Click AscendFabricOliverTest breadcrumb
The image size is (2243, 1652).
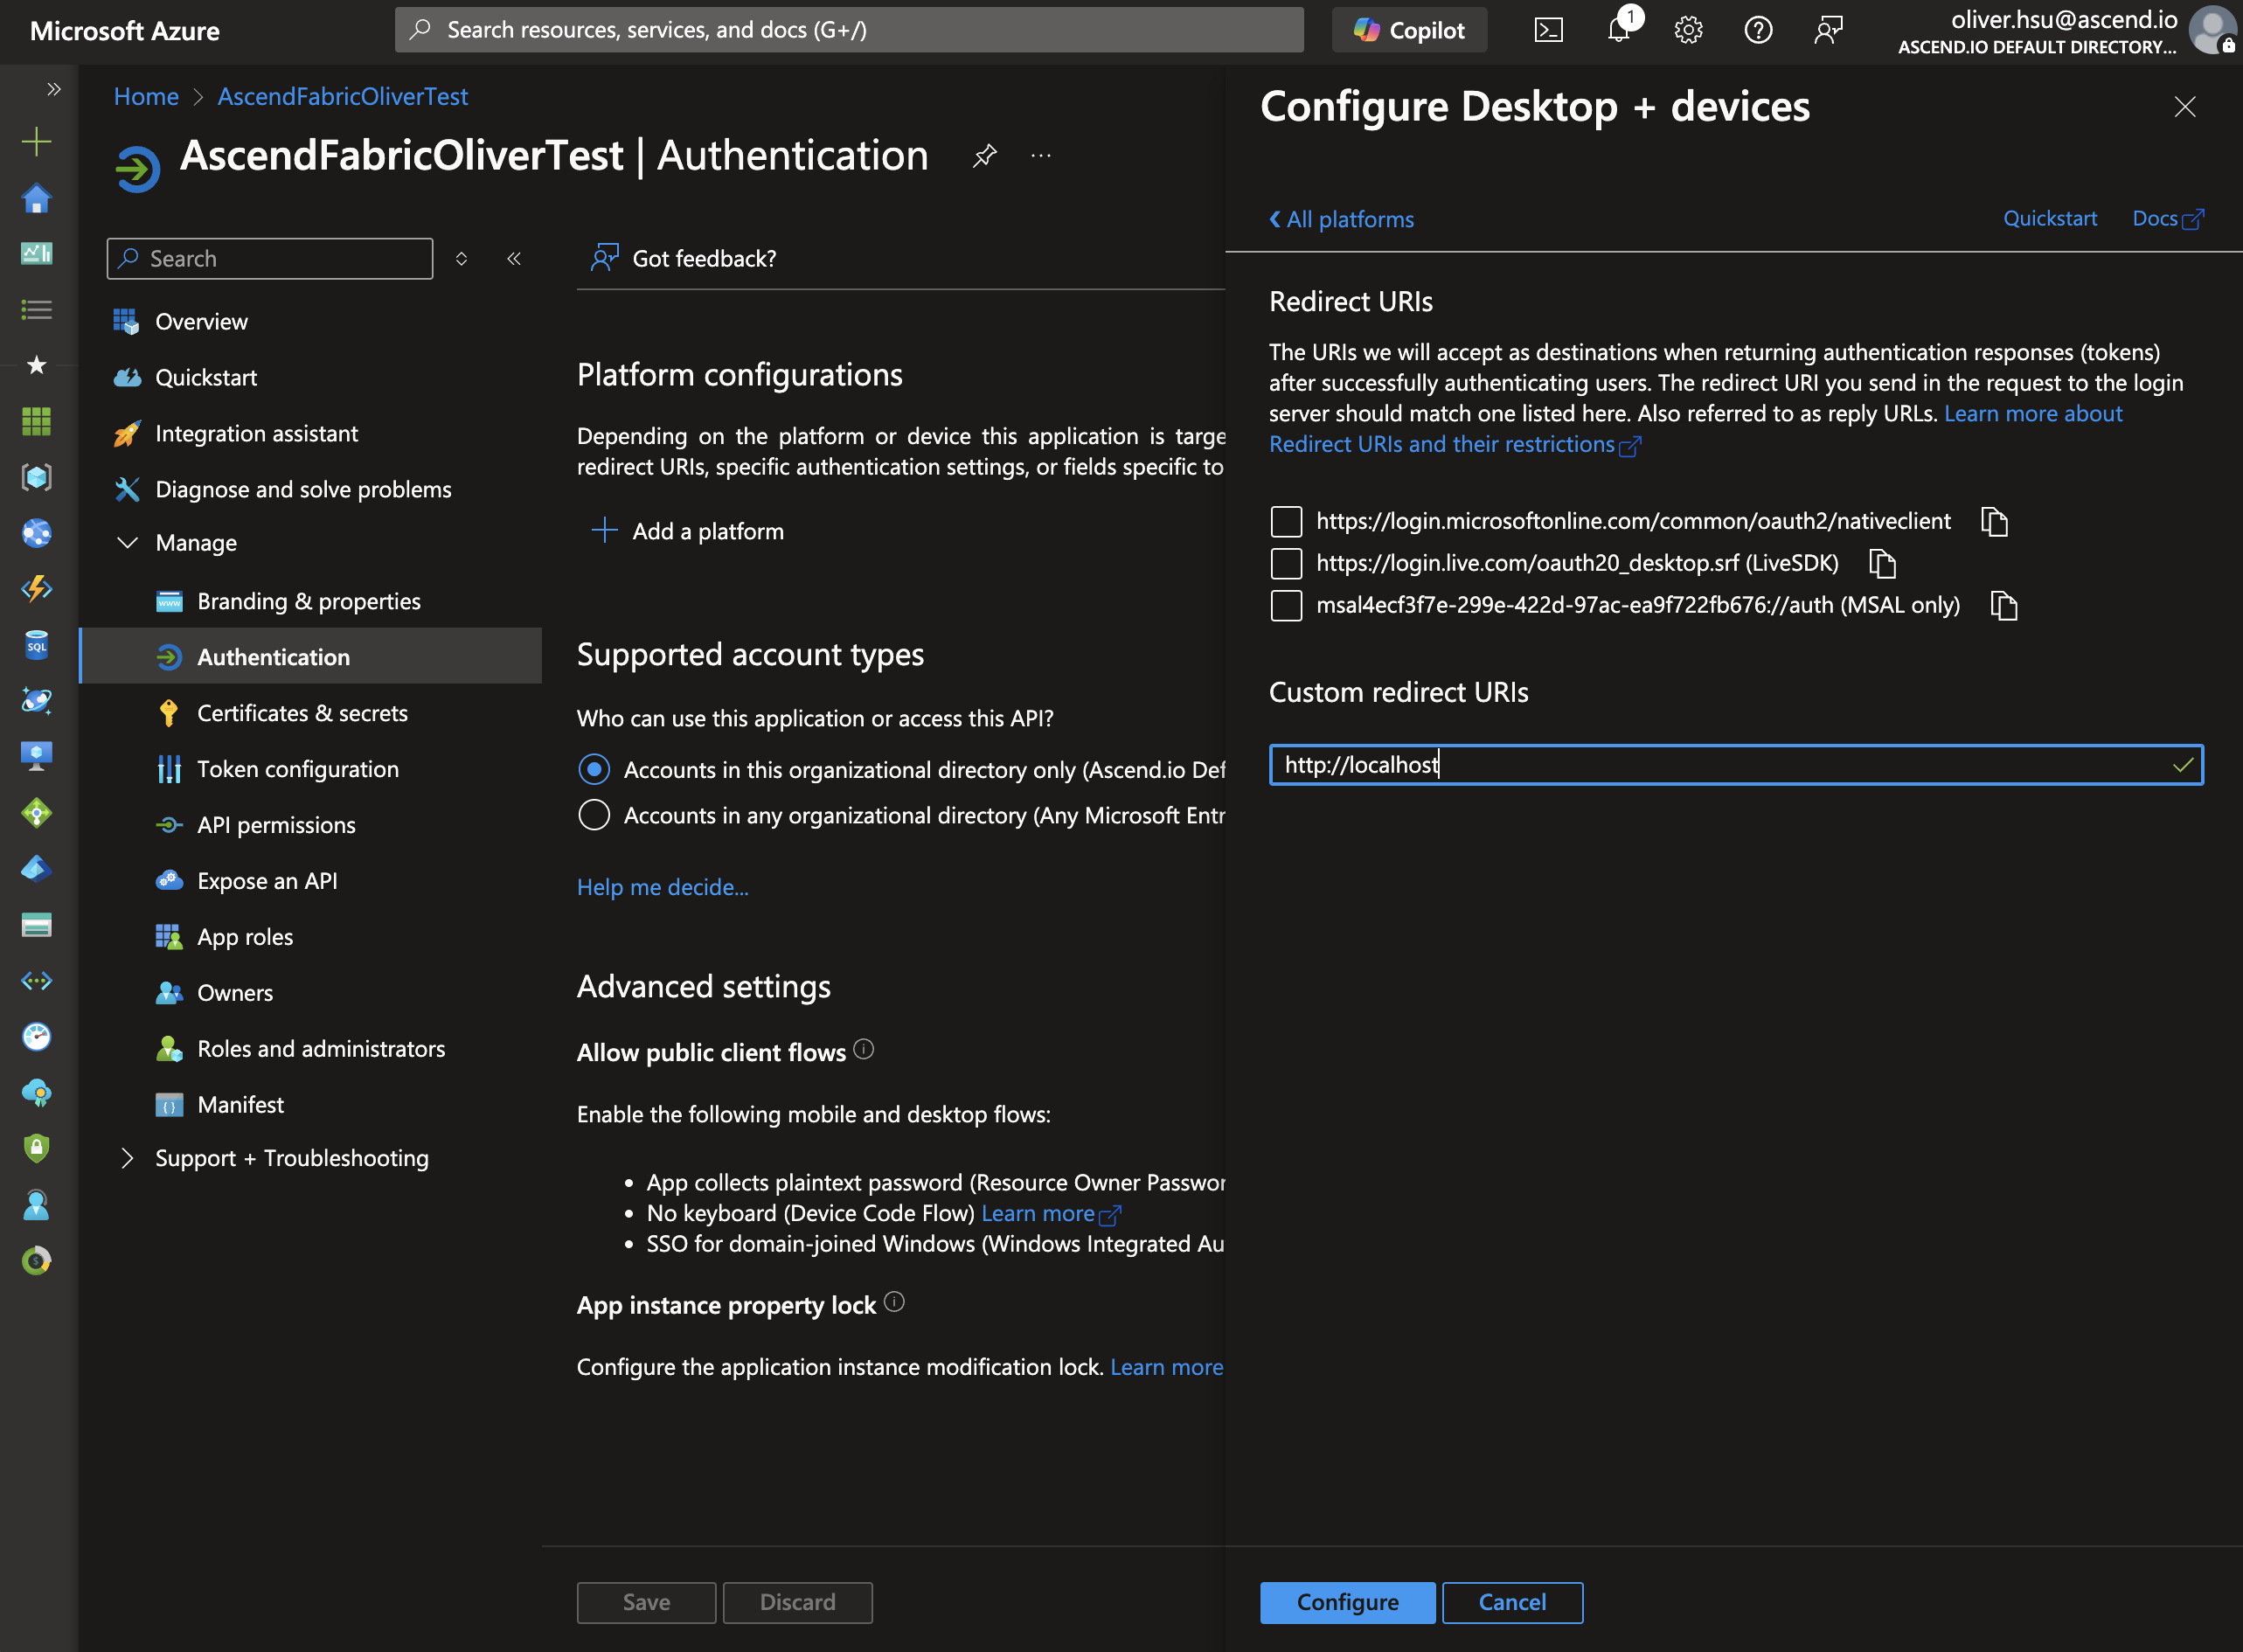pyautogui.click(x=343, y=96)
